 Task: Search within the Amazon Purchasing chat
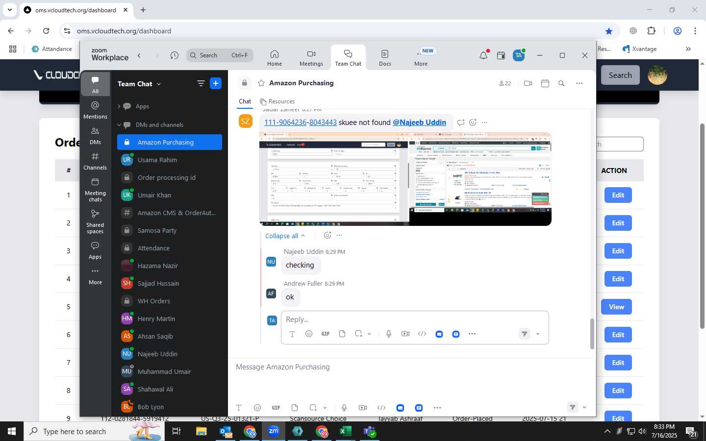tap(561, 83)
